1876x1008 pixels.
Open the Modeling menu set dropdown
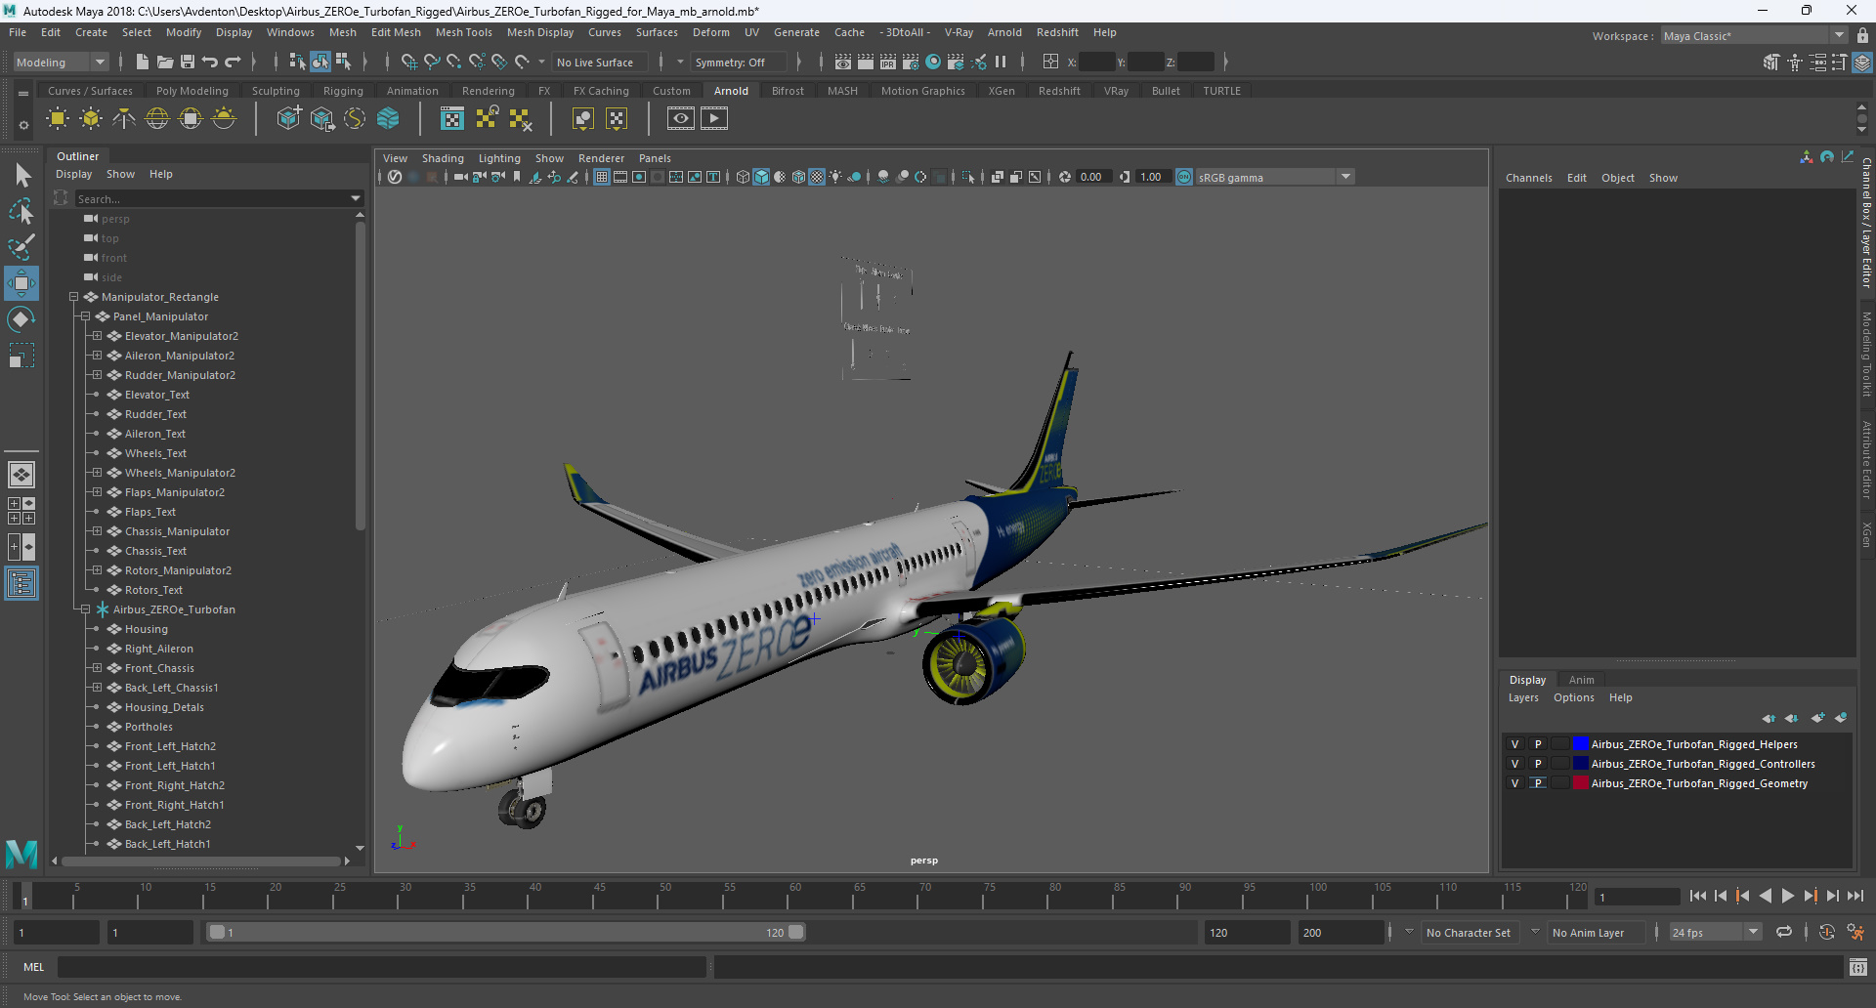coord(61,62)
